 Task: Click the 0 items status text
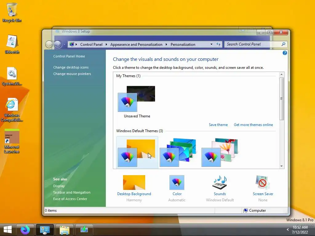click(x=51, y=210)
